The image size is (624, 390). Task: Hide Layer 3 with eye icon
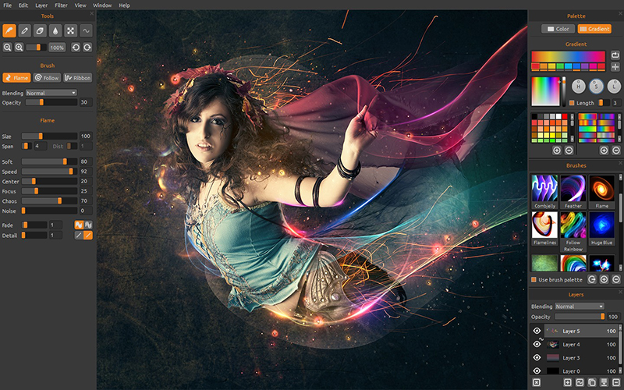[537, 357]
